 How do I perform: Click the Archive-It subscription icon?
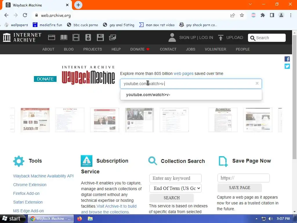click(x=86, y=161)
